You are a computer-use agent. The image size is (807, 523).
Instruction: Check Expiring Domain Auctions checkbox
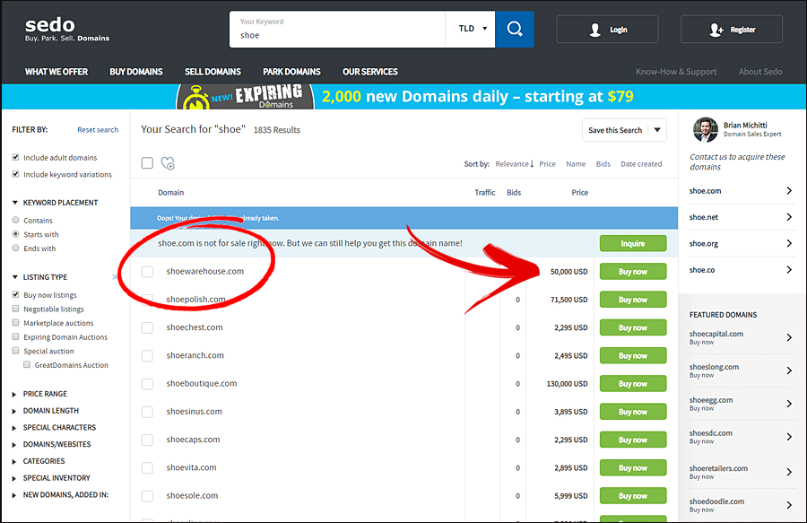(x=15, y=336)
